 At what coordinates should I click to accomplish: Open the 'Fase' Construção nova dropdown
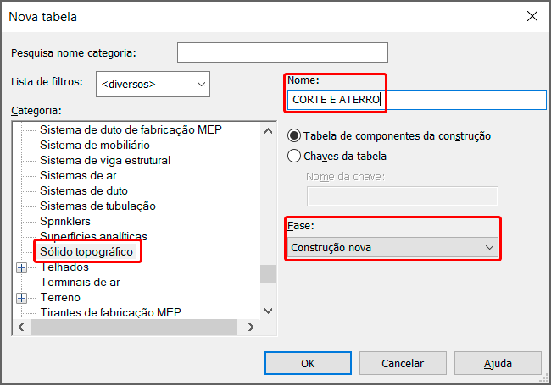pyautogui.click(x=392, y=247)
